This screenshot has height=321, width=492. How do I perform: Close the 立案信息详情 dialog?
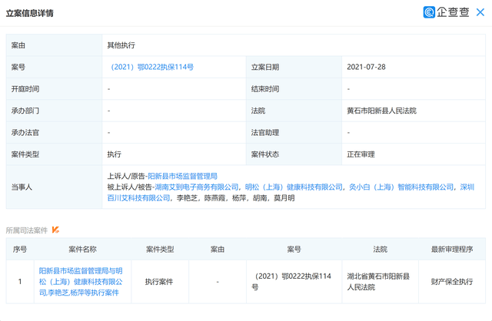click(x=480, y=12)
